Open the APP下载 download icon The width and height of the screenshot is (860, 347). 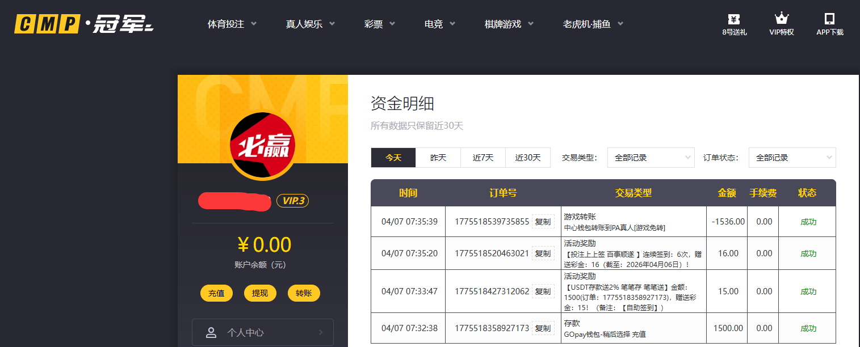pos(829,23)
